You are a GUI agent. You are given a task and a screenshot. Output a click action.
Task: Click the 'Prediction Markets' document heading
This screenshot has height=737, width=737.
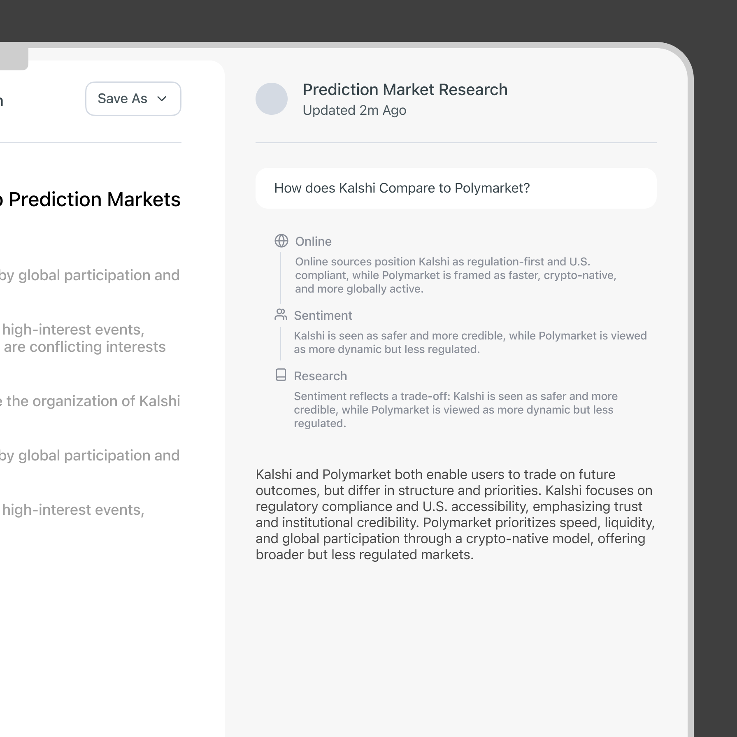pos(94,200)
